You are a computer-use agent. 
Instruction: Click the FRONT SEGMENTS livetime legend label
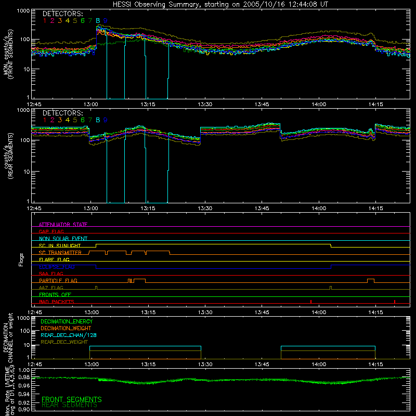72,399
